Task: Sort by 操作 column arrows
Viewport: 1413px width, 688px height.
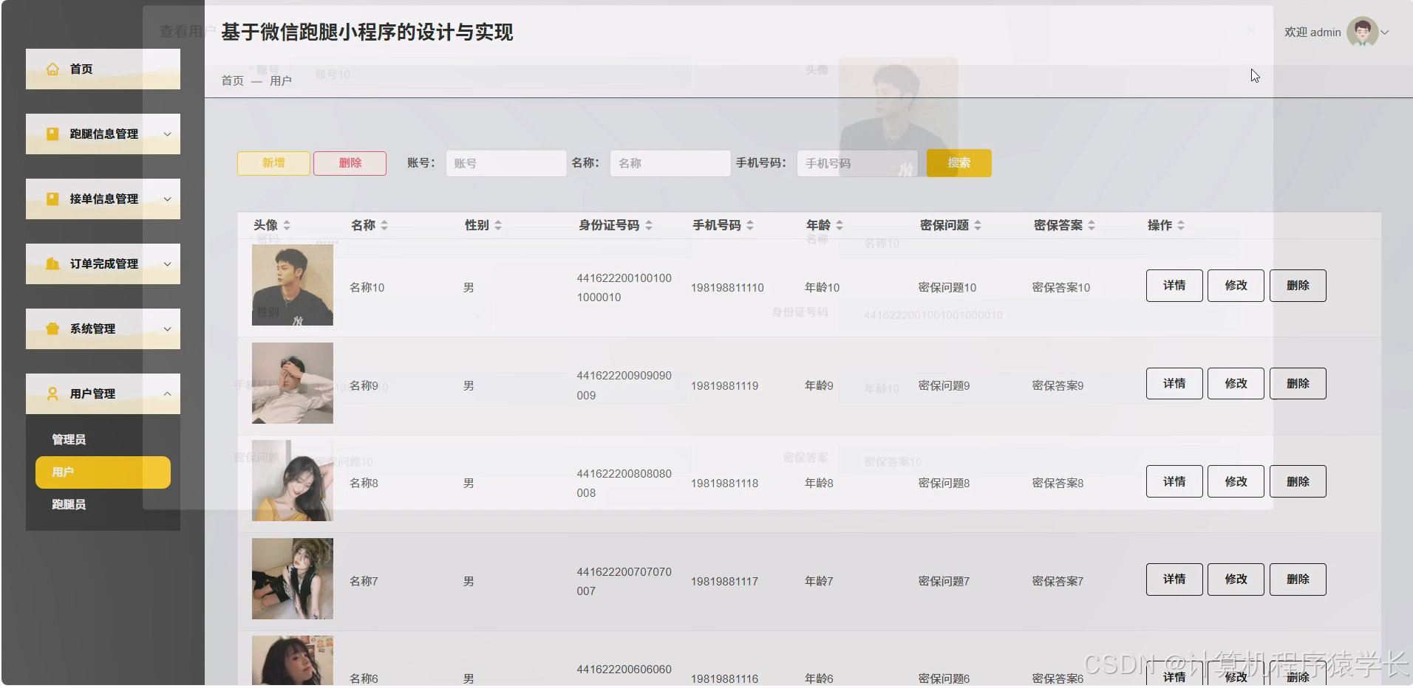Action: point(1181,225)
